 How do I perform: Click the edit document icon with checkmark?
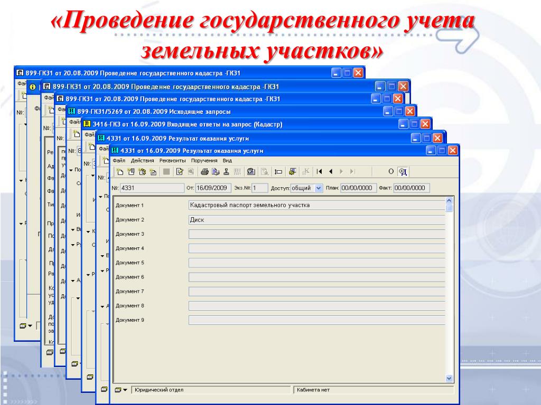pyautogui.click(x=180, y=171)
